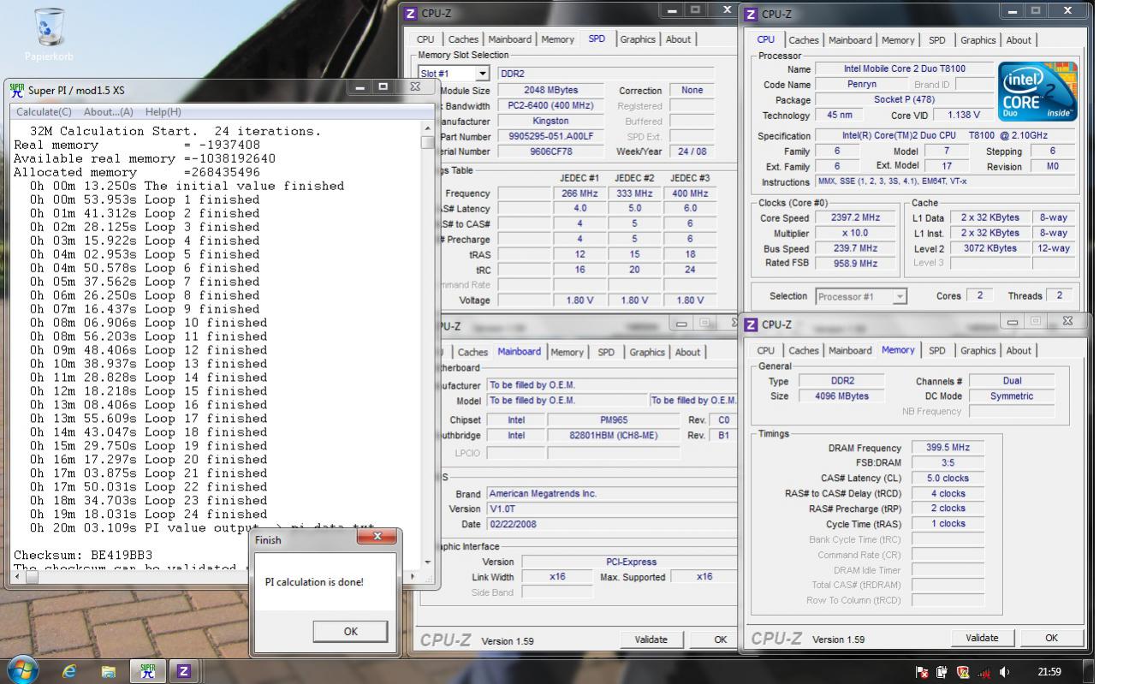
Task: Click the red security shield tray icon
Action: (963, 673)
